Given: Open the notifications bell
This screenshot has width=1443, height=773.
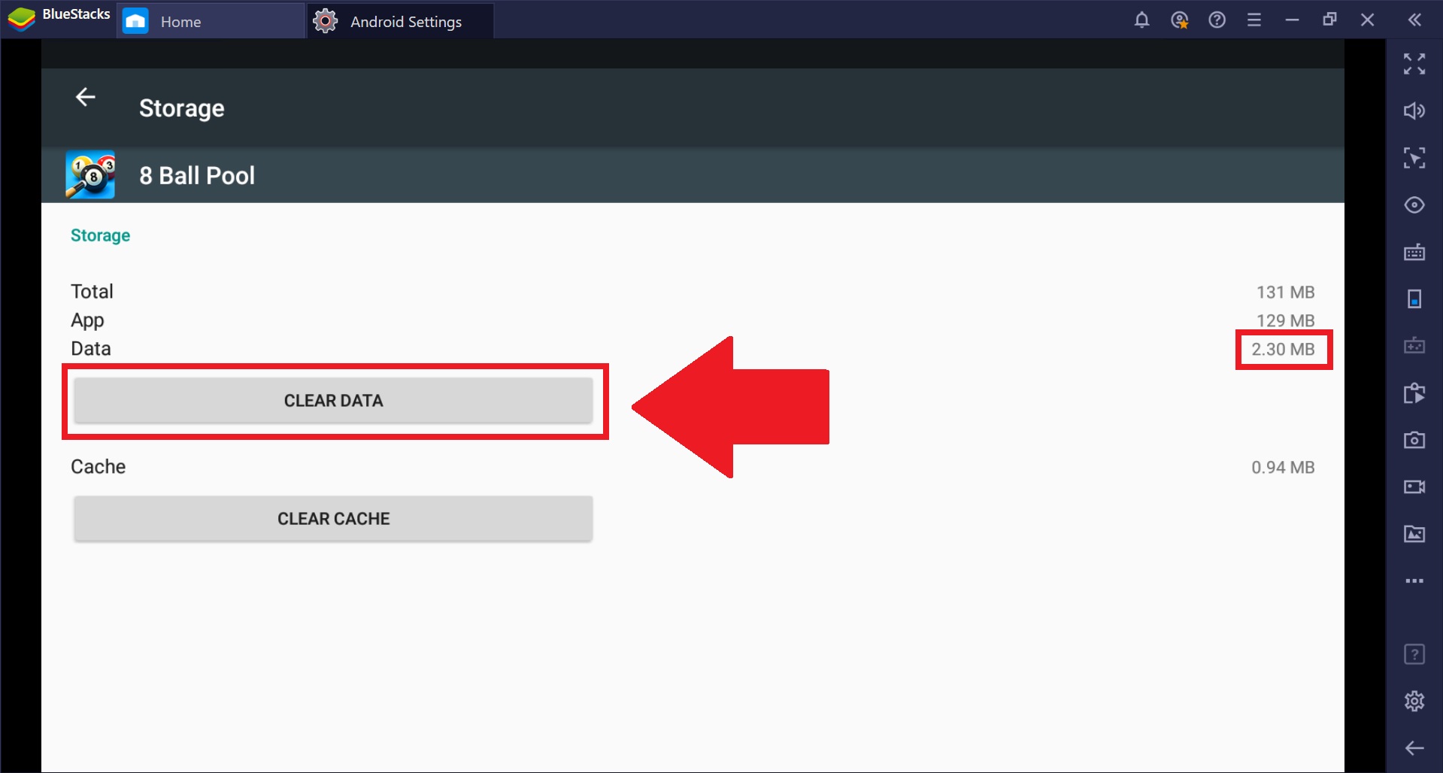Looking at the screenshot, I should tap(1141, 20).
